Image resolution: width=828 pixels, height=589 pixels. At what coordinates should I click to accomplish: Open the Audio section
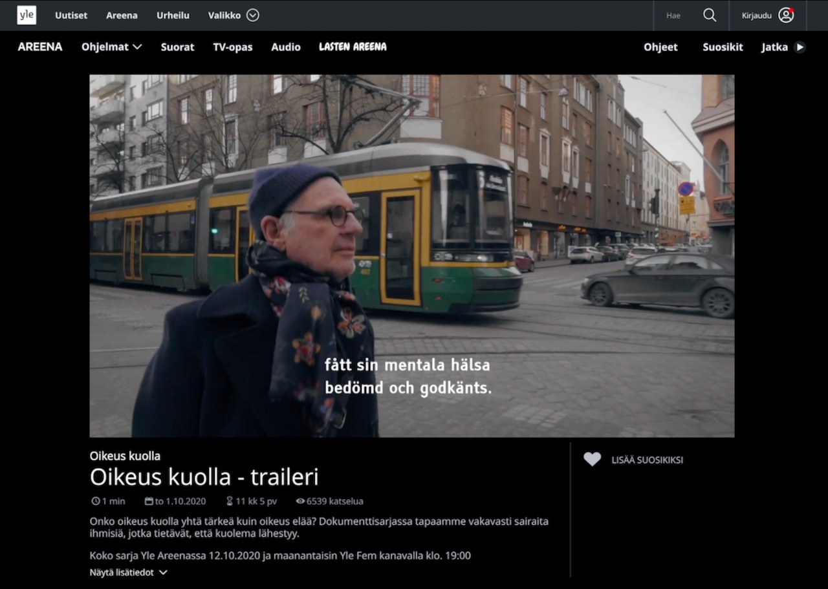coord(286,47)
